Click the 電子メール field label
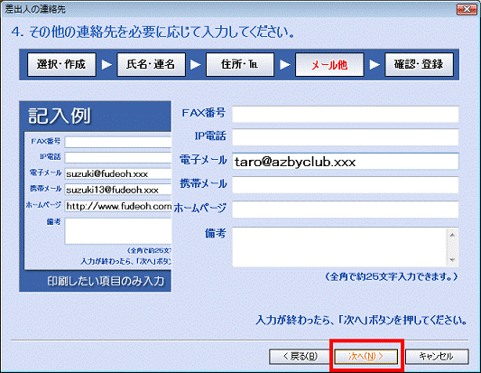This screenshot has width=481, height=373. tap(203, 160)
